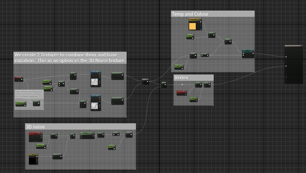This screenshot has height=173, width=306.
Task: Click the orange colour parameter swatch
Action: [192, 26]
